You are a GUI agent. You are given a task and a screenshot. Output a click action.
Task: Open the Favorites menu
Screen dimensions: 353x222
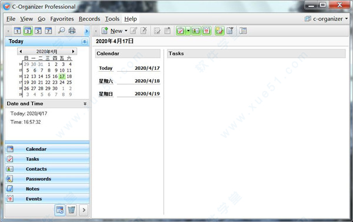pos(62,19)
